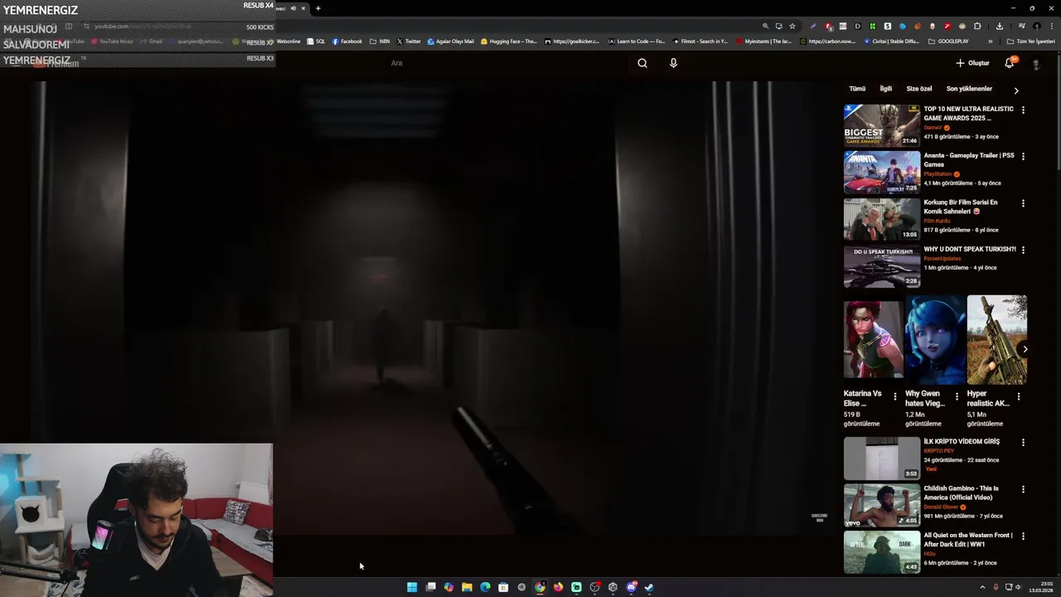Show next Shorts with the shelf arrow
The height and width of the screenshot is (597, 1061).
[x=1025, y=349]
